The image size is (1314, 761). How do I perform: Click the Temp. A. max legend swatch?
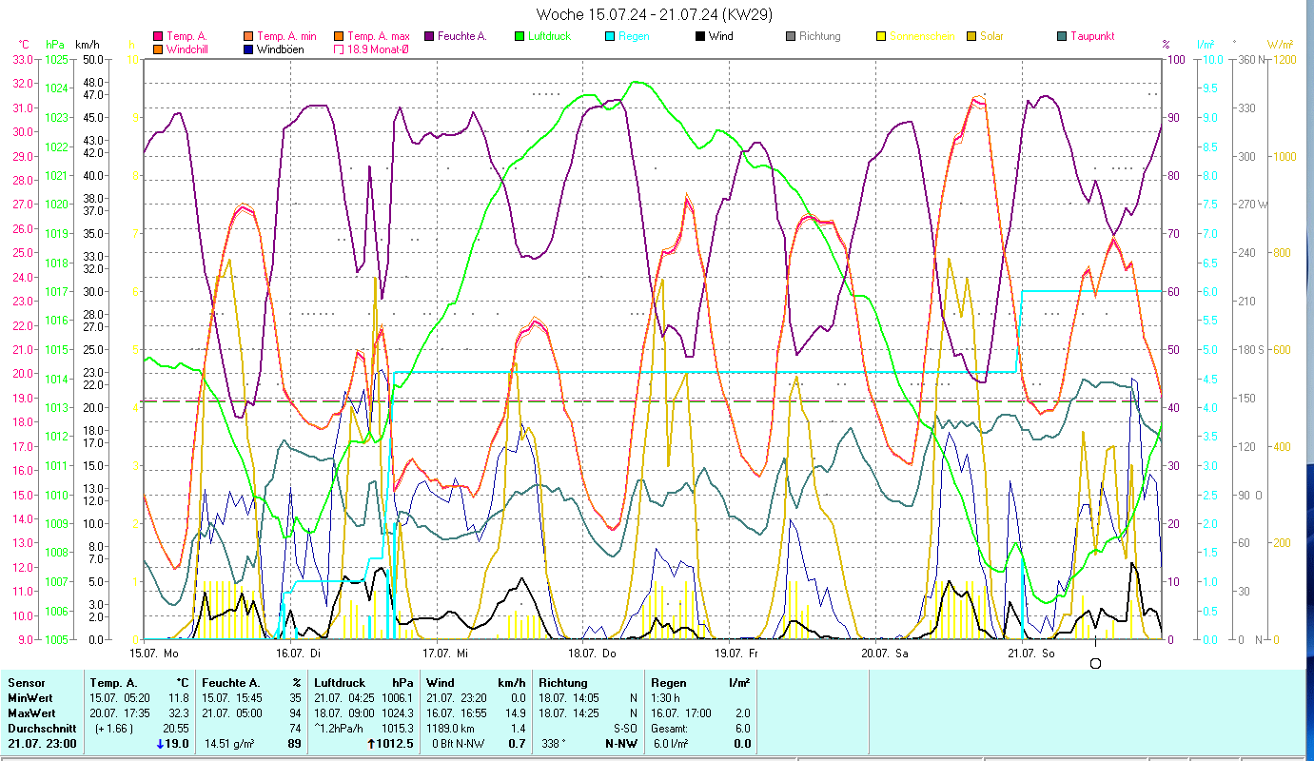tap(338, 36)
